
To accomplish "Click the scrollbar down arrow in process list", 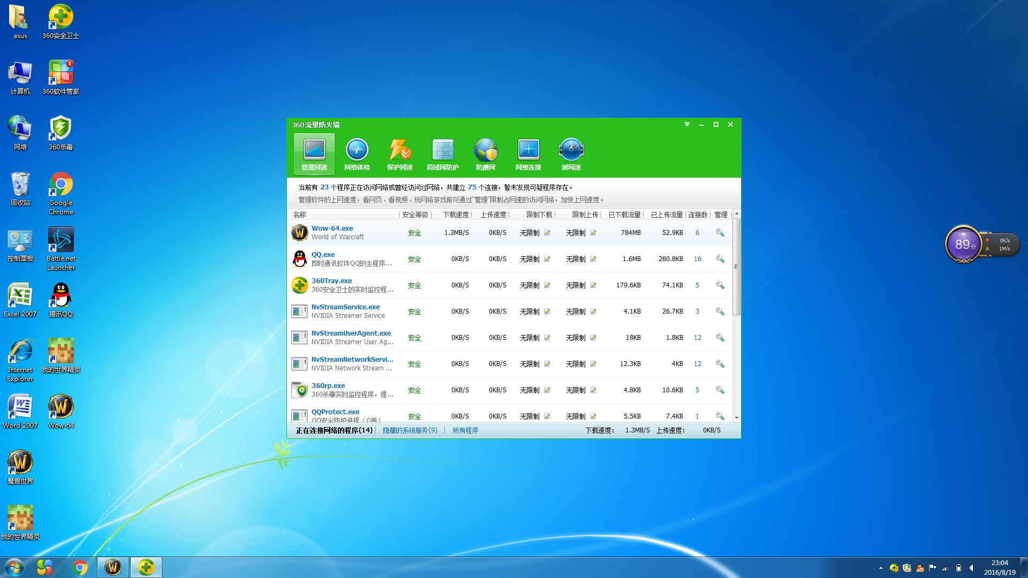I will point(737,417).
